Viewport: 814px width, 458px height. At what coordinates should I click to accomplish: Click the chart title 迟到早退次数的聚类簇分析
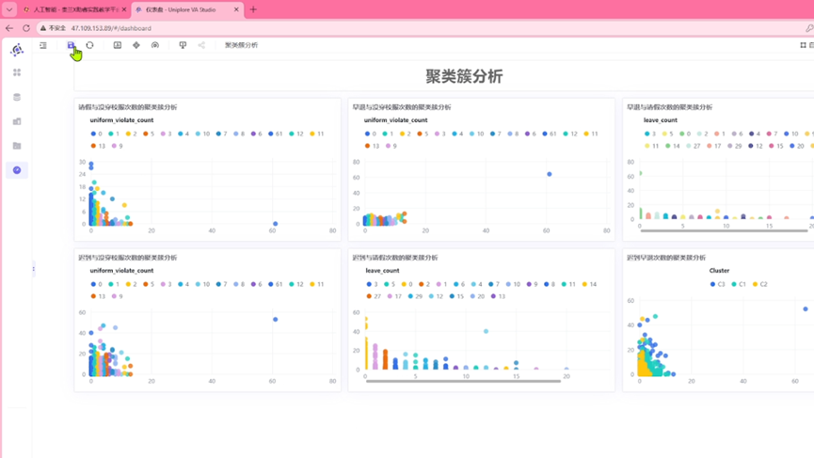[x=666, y=258]
